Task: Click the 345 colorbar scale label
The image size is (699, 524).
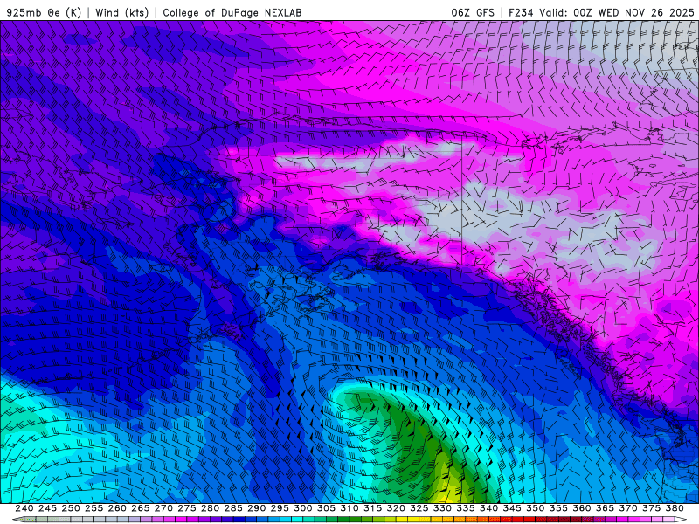Action: tap(512, 508)
